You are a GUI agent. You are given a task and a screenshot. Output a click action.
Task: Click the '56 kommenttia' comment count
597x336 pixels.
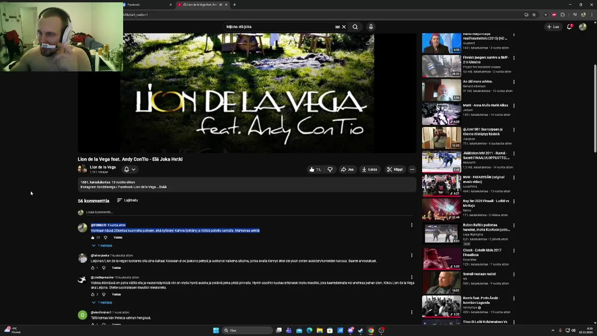coord(93,201)
